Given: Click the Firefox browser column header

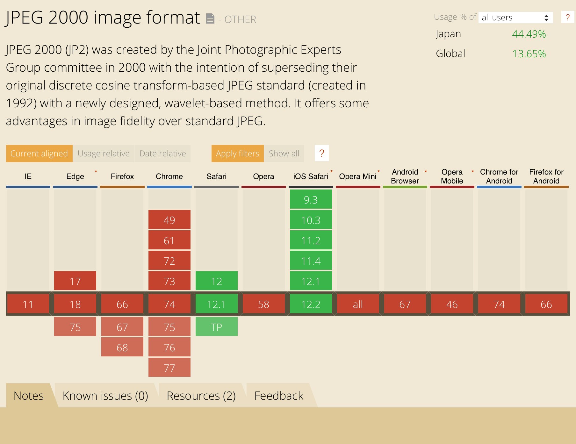Looking at the screenshot, I should point(122,176).
